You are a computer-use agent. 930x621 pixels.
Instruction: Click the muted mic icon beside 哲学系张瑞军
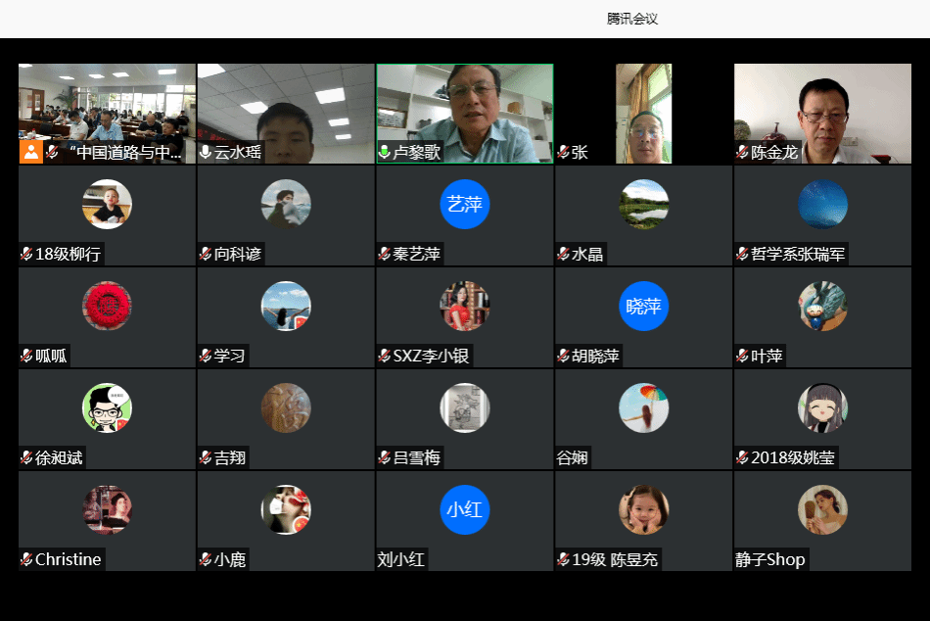[x=743, y=255]
